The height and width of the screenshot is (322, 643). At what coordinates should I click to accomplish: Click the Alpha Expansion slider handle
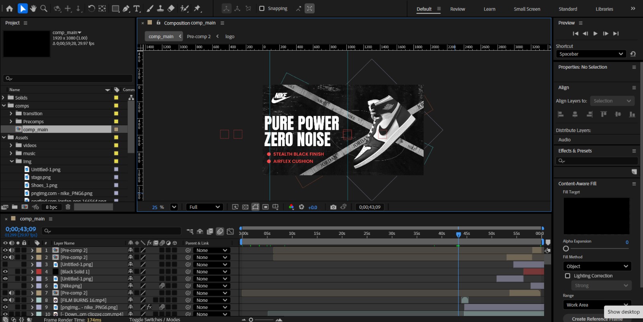(x=566, y=249)
